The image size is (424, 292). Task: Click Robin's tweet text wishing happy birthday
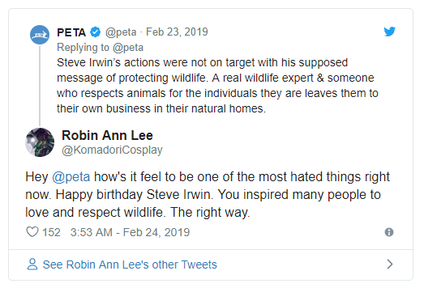click(208, 195)
